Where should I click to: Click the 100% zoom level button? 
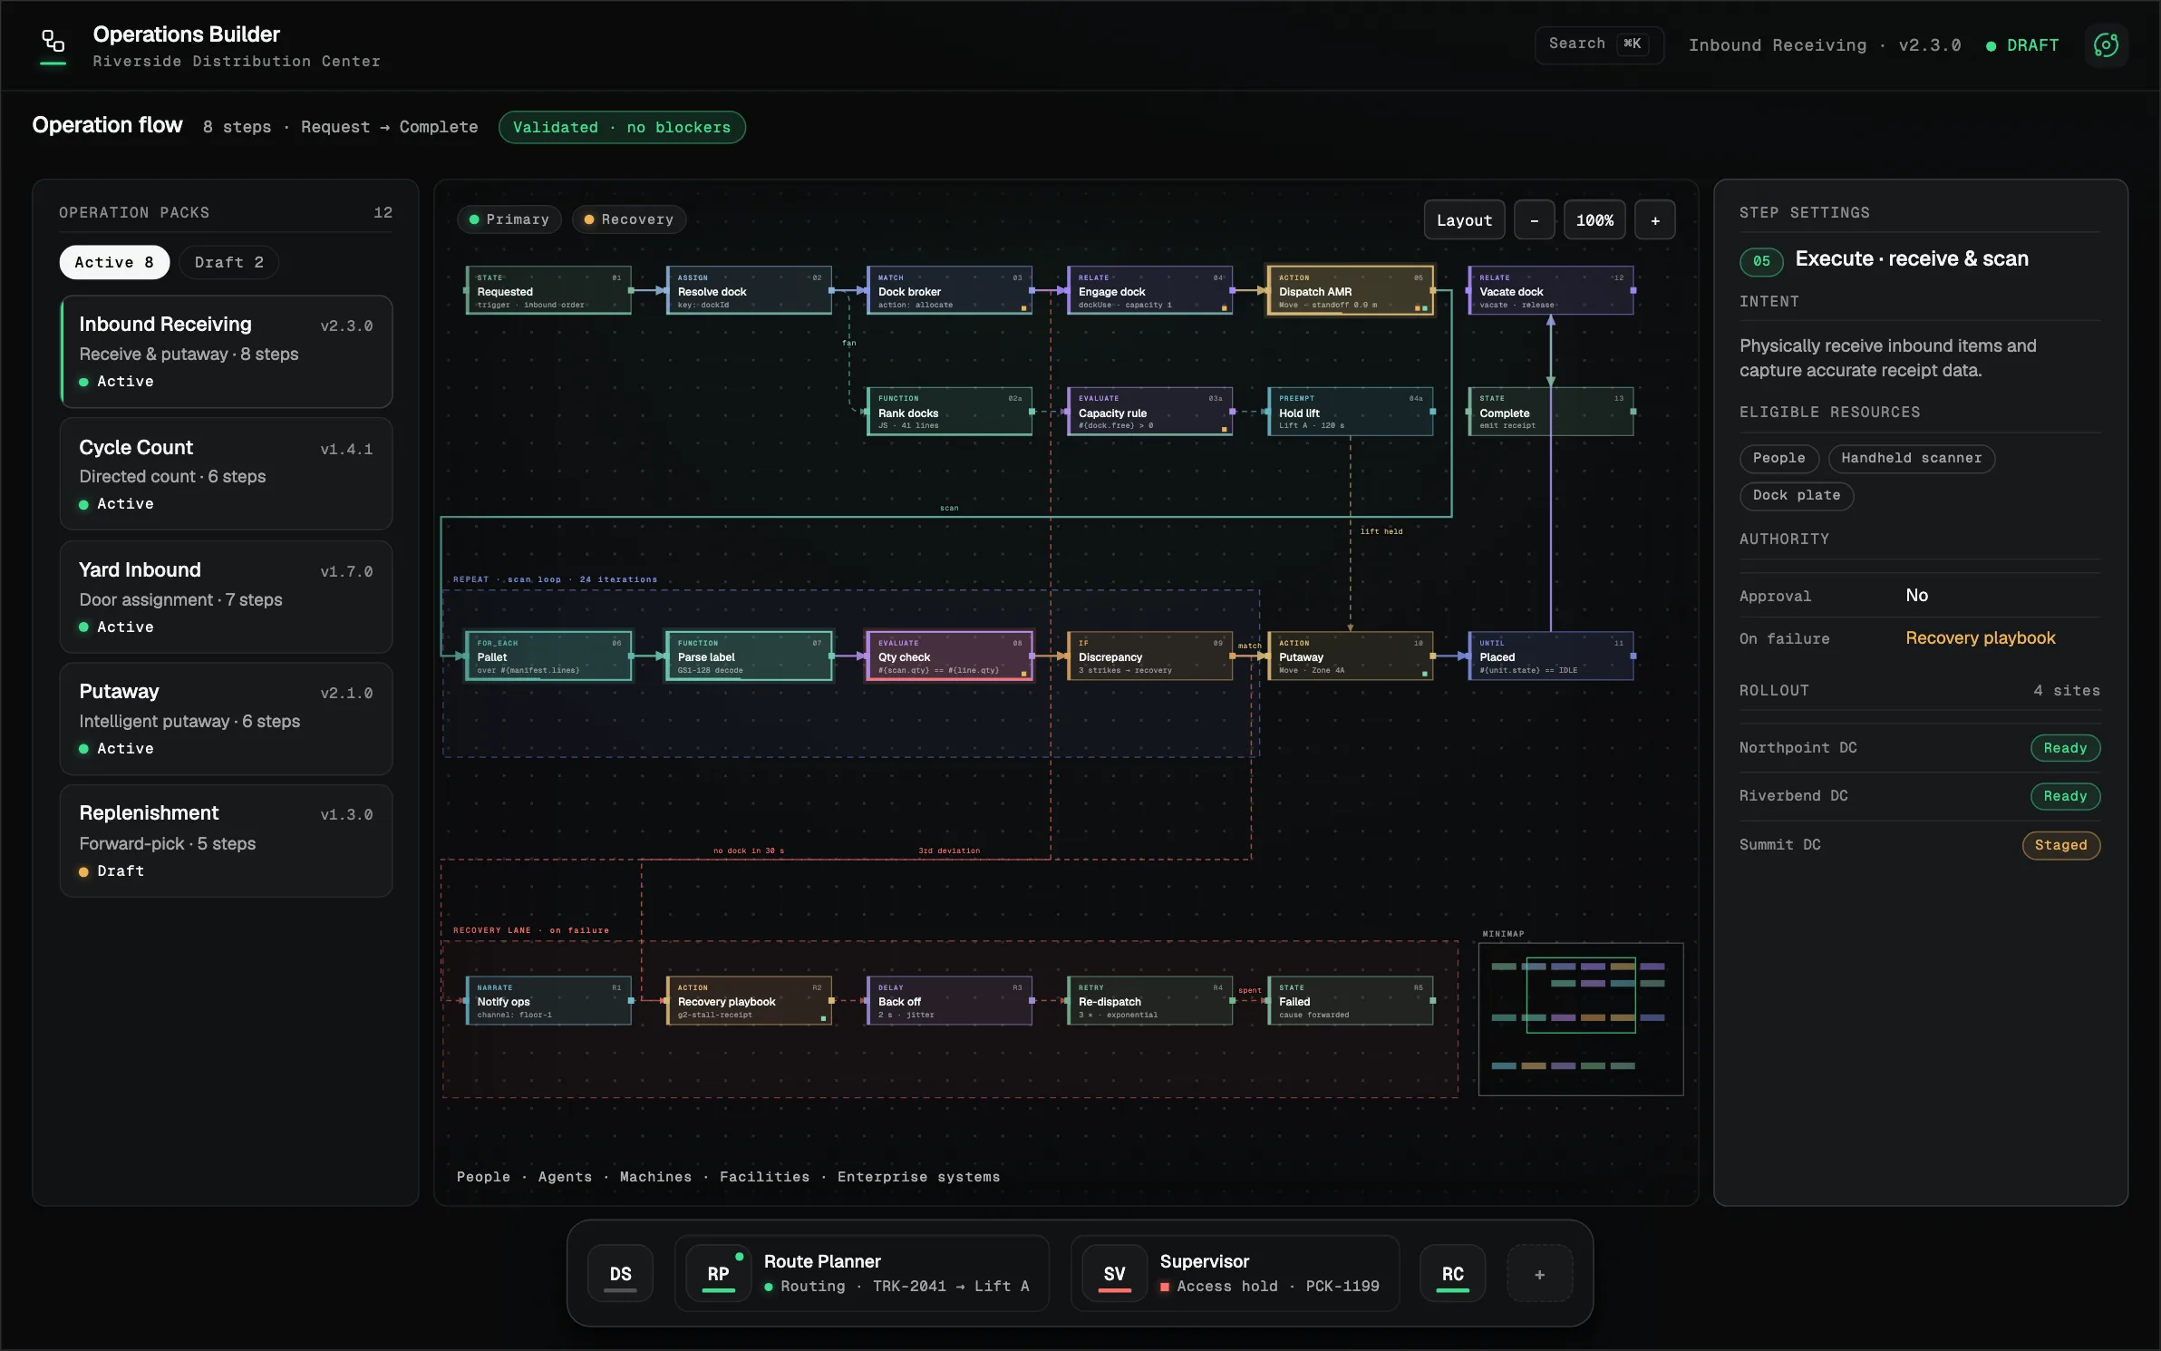[1594, 220]
